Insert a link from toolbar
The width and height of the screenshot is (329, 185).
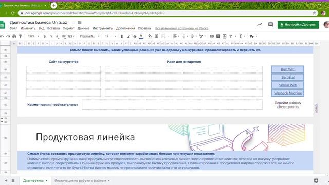pos(212,36)
